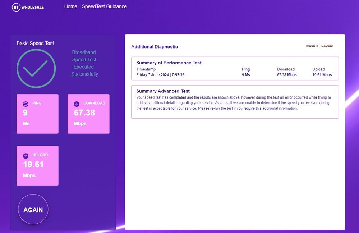Select the Summary of Performance Test panel

click(x=235, y=68)
